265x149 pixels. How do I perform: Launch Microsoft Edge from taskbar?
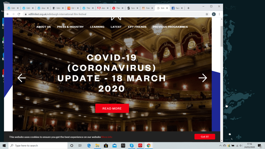(x=89, y=146)
